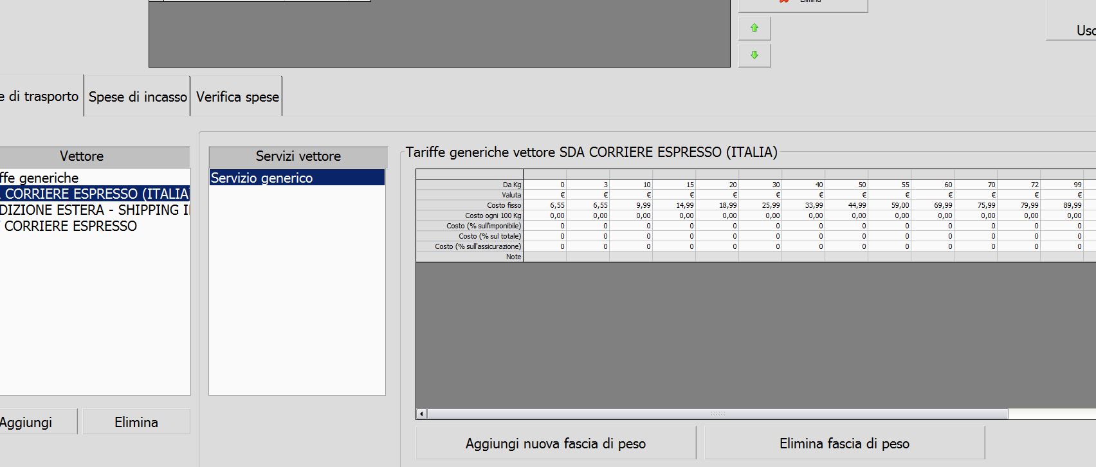Click the Da Kg cell with value 72
The width and height of the screenshot is (1096, 467).
coord(1019,185)
